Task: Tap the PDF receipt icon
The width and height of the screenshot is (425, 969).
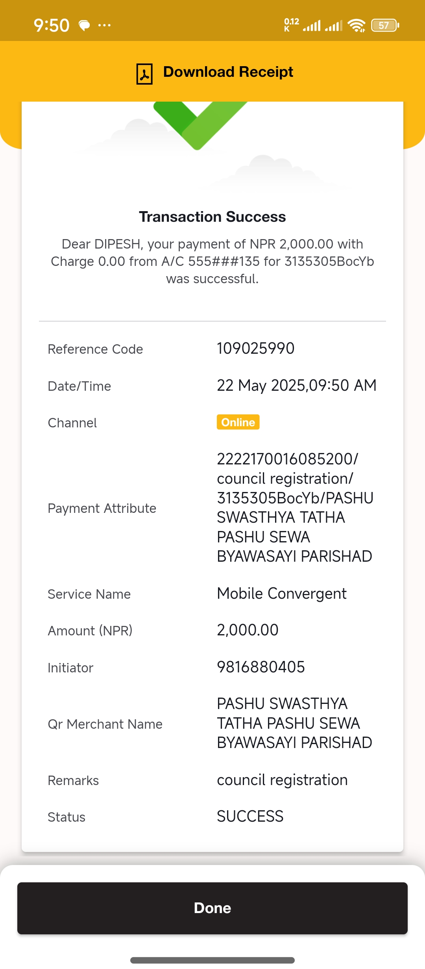Action: pyautogui.click(x=144, y=74)
